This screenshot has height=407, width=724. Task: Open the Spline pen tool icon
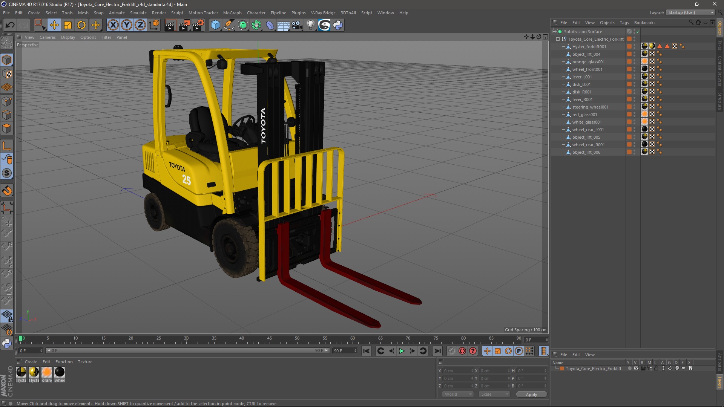point(229,25)
